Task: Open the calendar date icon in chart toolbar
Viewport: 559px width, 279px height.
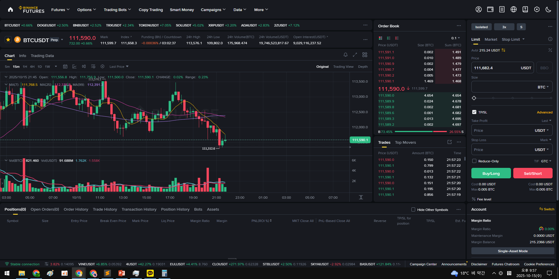Action: coord(65,67)
